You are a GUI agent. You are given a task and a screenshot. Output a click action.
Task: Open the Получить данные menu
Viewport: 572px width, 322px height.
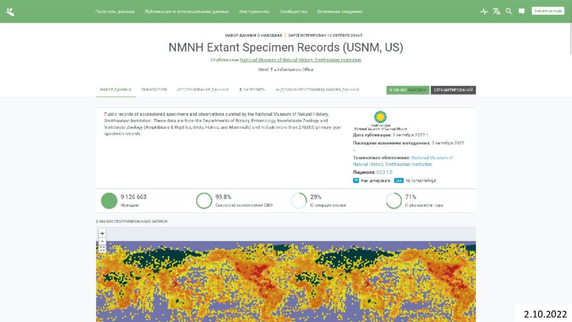(115, 12)
